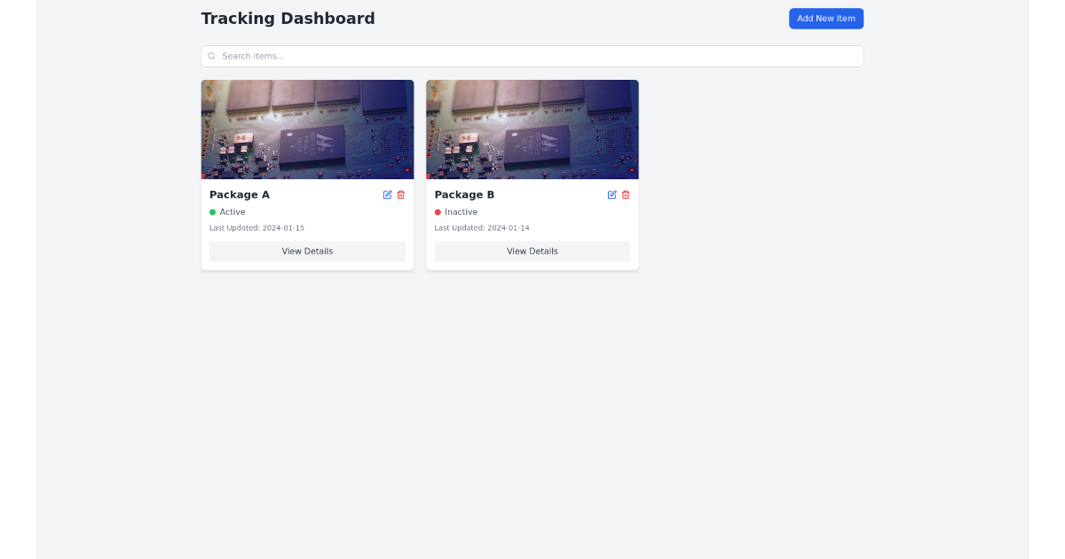Select the Package A card title

240,194
